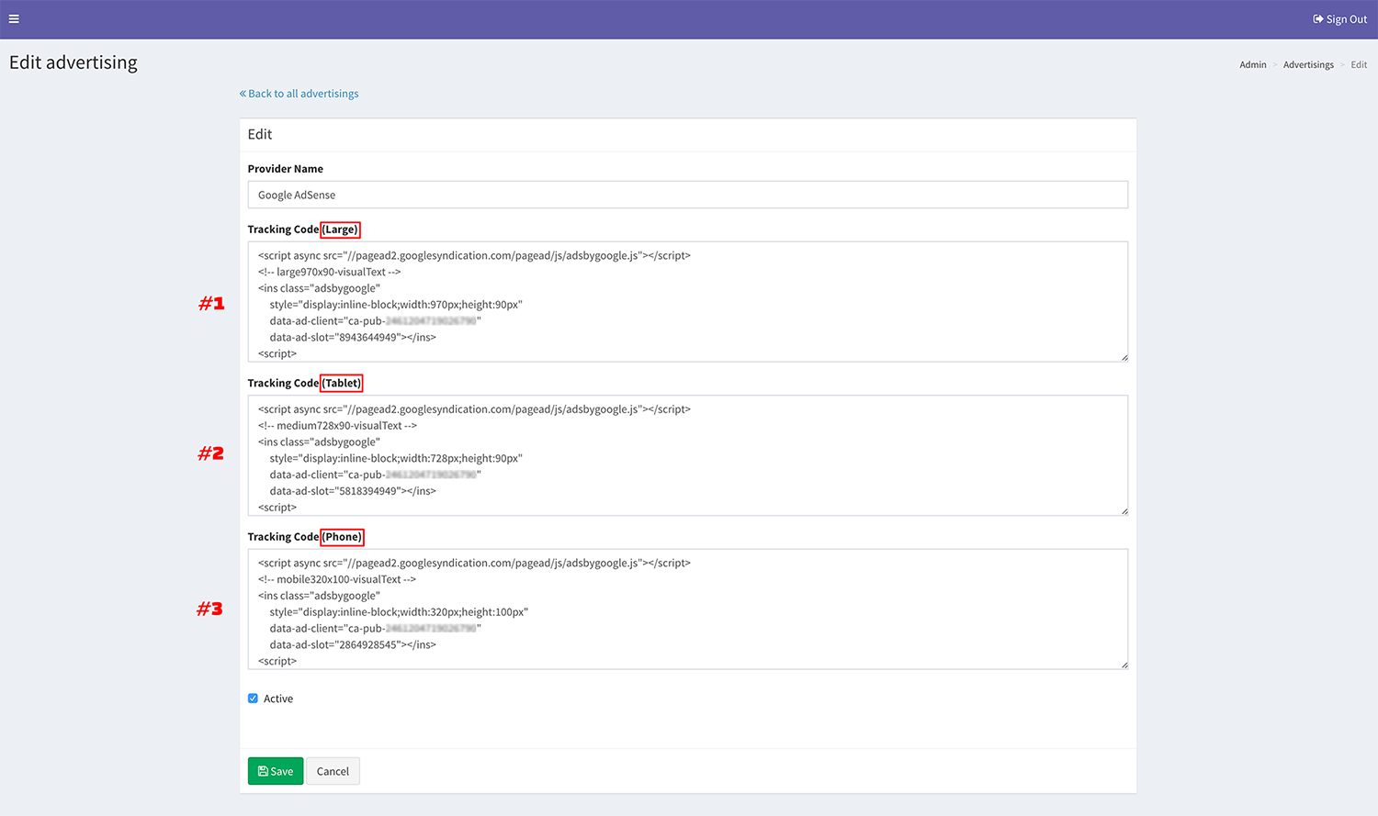This screenshot has height=816, width=1378.
Task: Click the floppy disk Save icon
Action: click(263, 771)
